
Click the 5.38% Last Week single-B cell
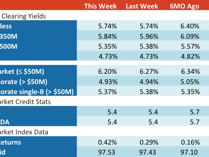coord(149,92)
